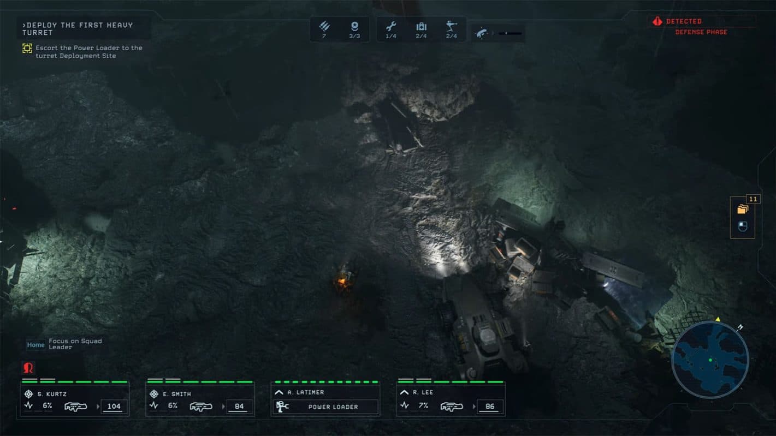Click the tools count 1/4
Viewport: 776px width, 436px height.
391,36
